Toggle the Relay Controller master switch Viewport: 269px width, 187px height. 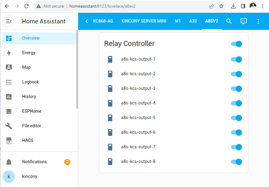(x=236, y=44)
